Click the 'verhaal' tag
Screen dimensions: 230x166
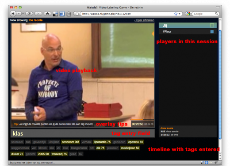86,142
